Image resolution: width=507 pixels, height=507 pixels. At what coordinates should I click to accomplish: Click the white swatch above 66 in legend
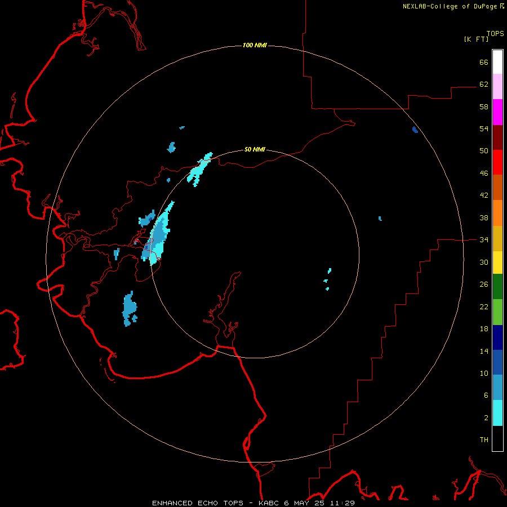(497, 62)
